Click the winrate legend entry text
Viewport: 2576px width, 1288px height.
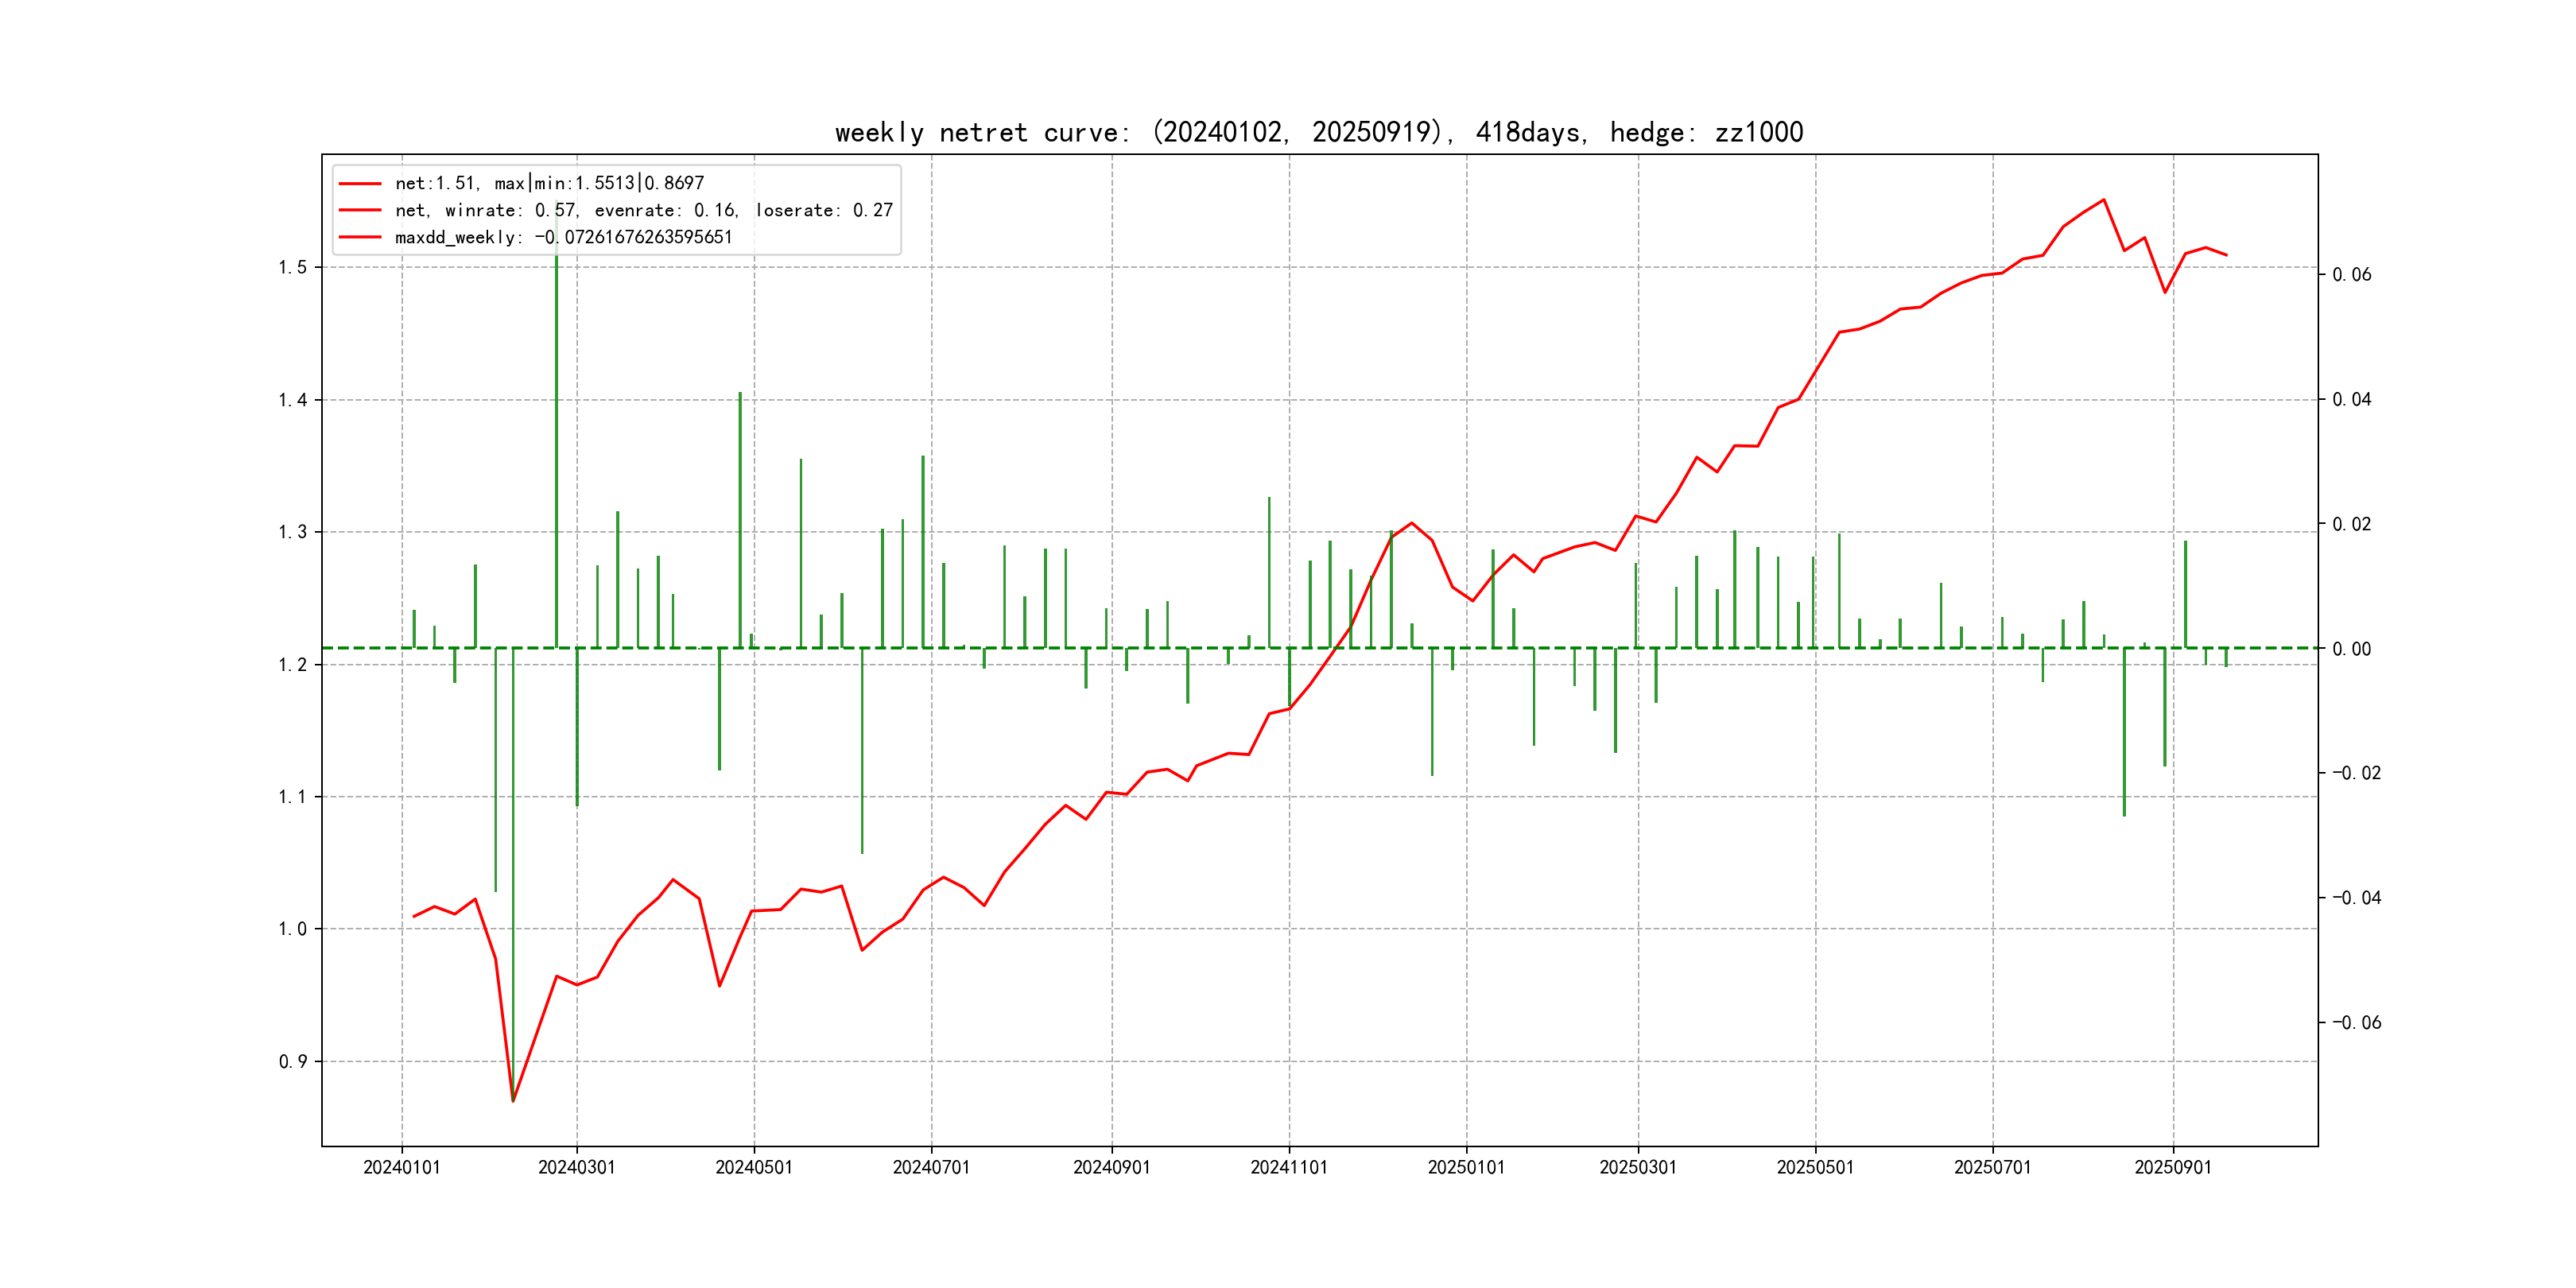click(643, 210)
